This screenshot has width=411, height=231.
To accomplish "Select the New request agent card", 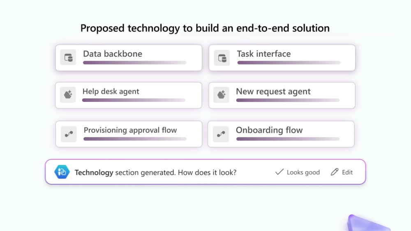I will click(x=282, y=95).
